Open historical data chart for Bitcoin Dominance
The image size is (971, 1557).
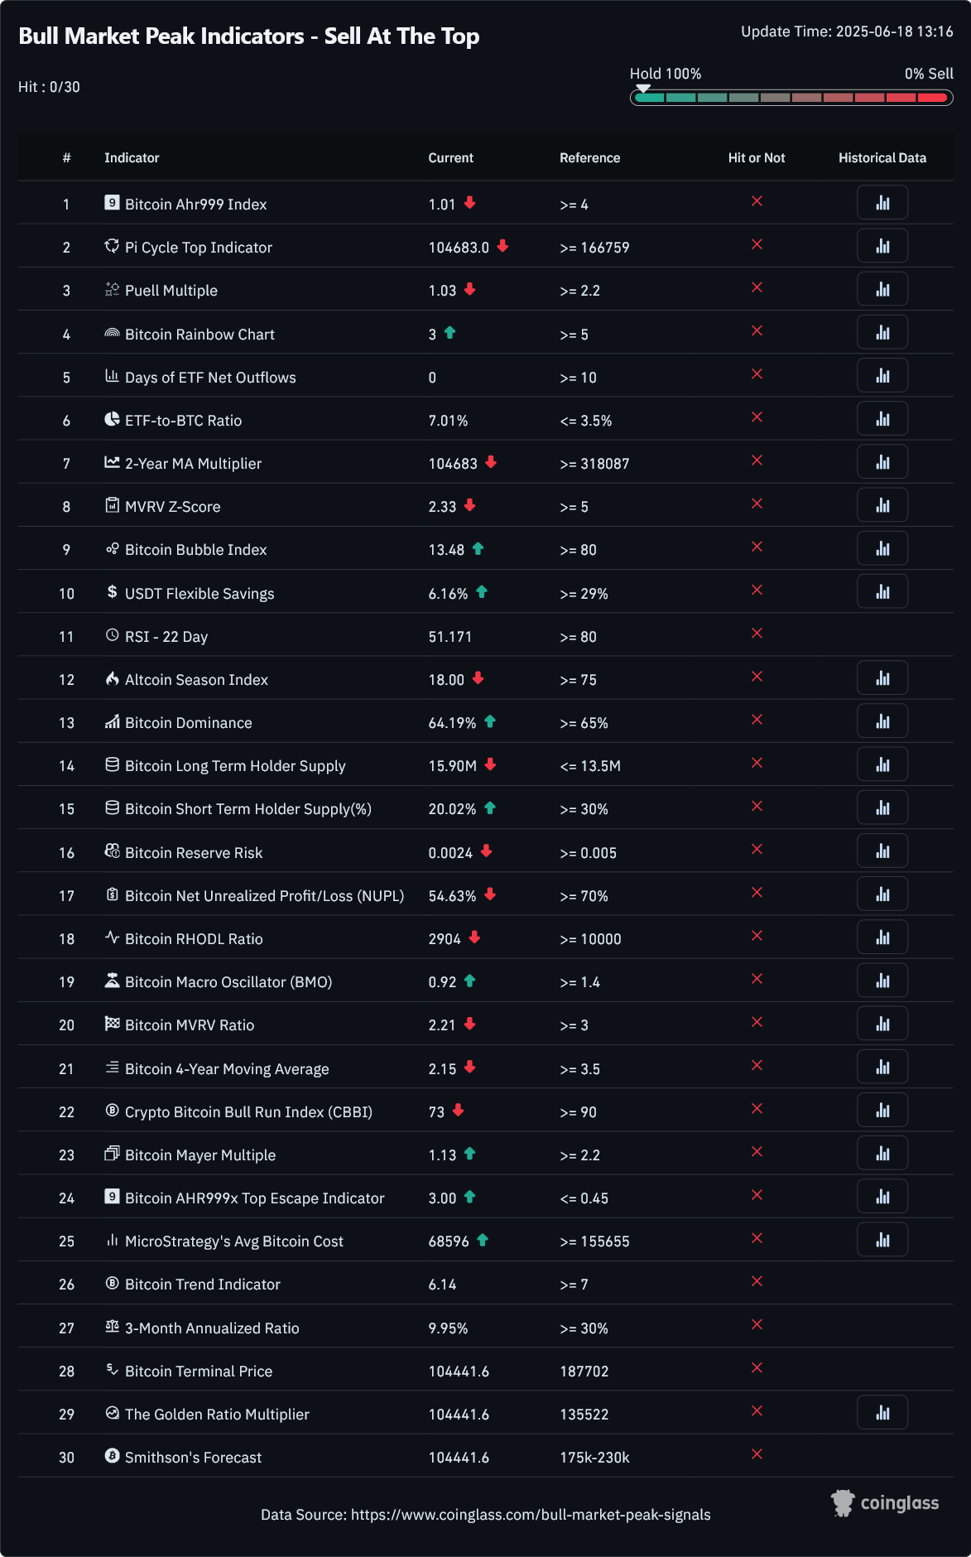pyautogui.click(x=882, y=721)
